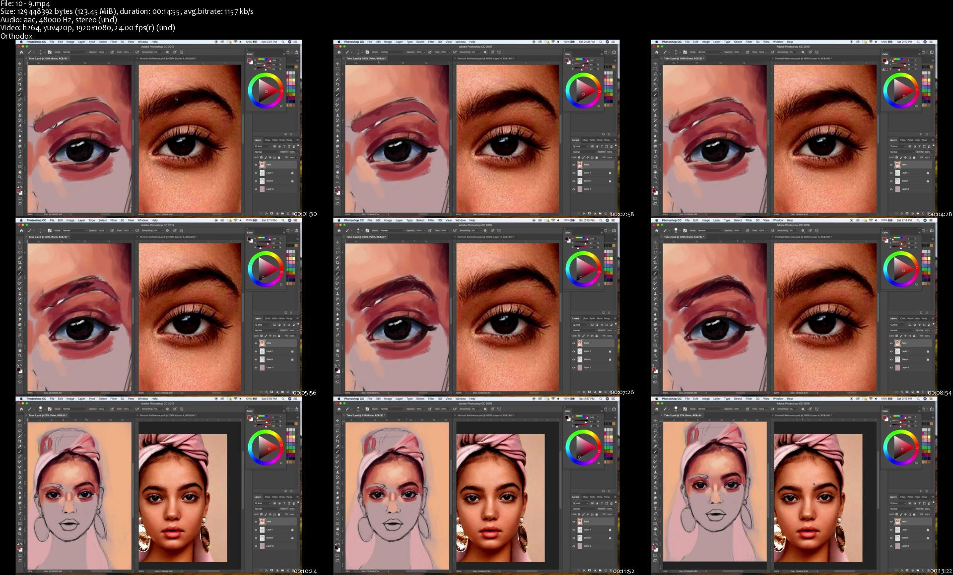Open the brush Mode dropdown in the 00:01:30 frame
The height and width of the screenshot is (575, 953).
74,52
